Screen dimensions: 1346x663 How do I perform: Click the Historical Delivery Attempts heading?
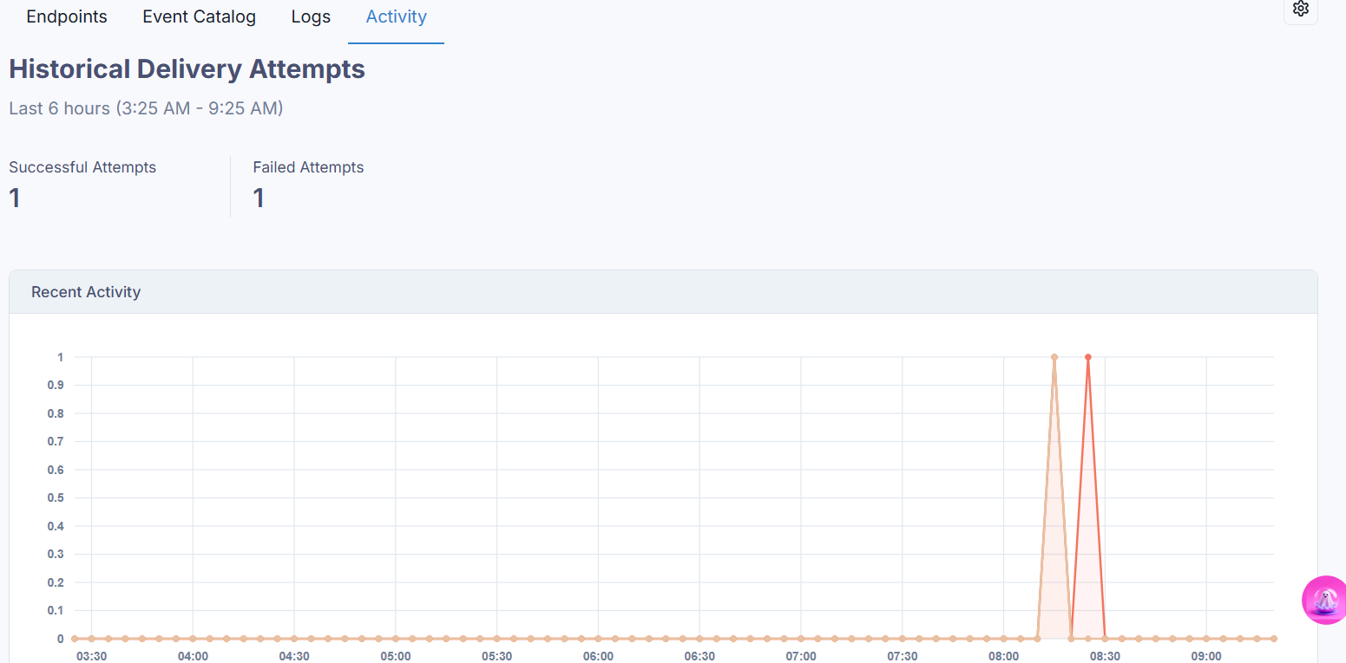(x=187, y=69)
